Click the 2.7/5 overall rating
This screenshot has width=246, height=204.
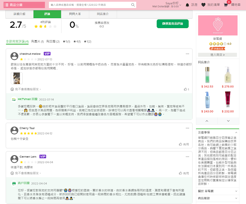[18, 25]
